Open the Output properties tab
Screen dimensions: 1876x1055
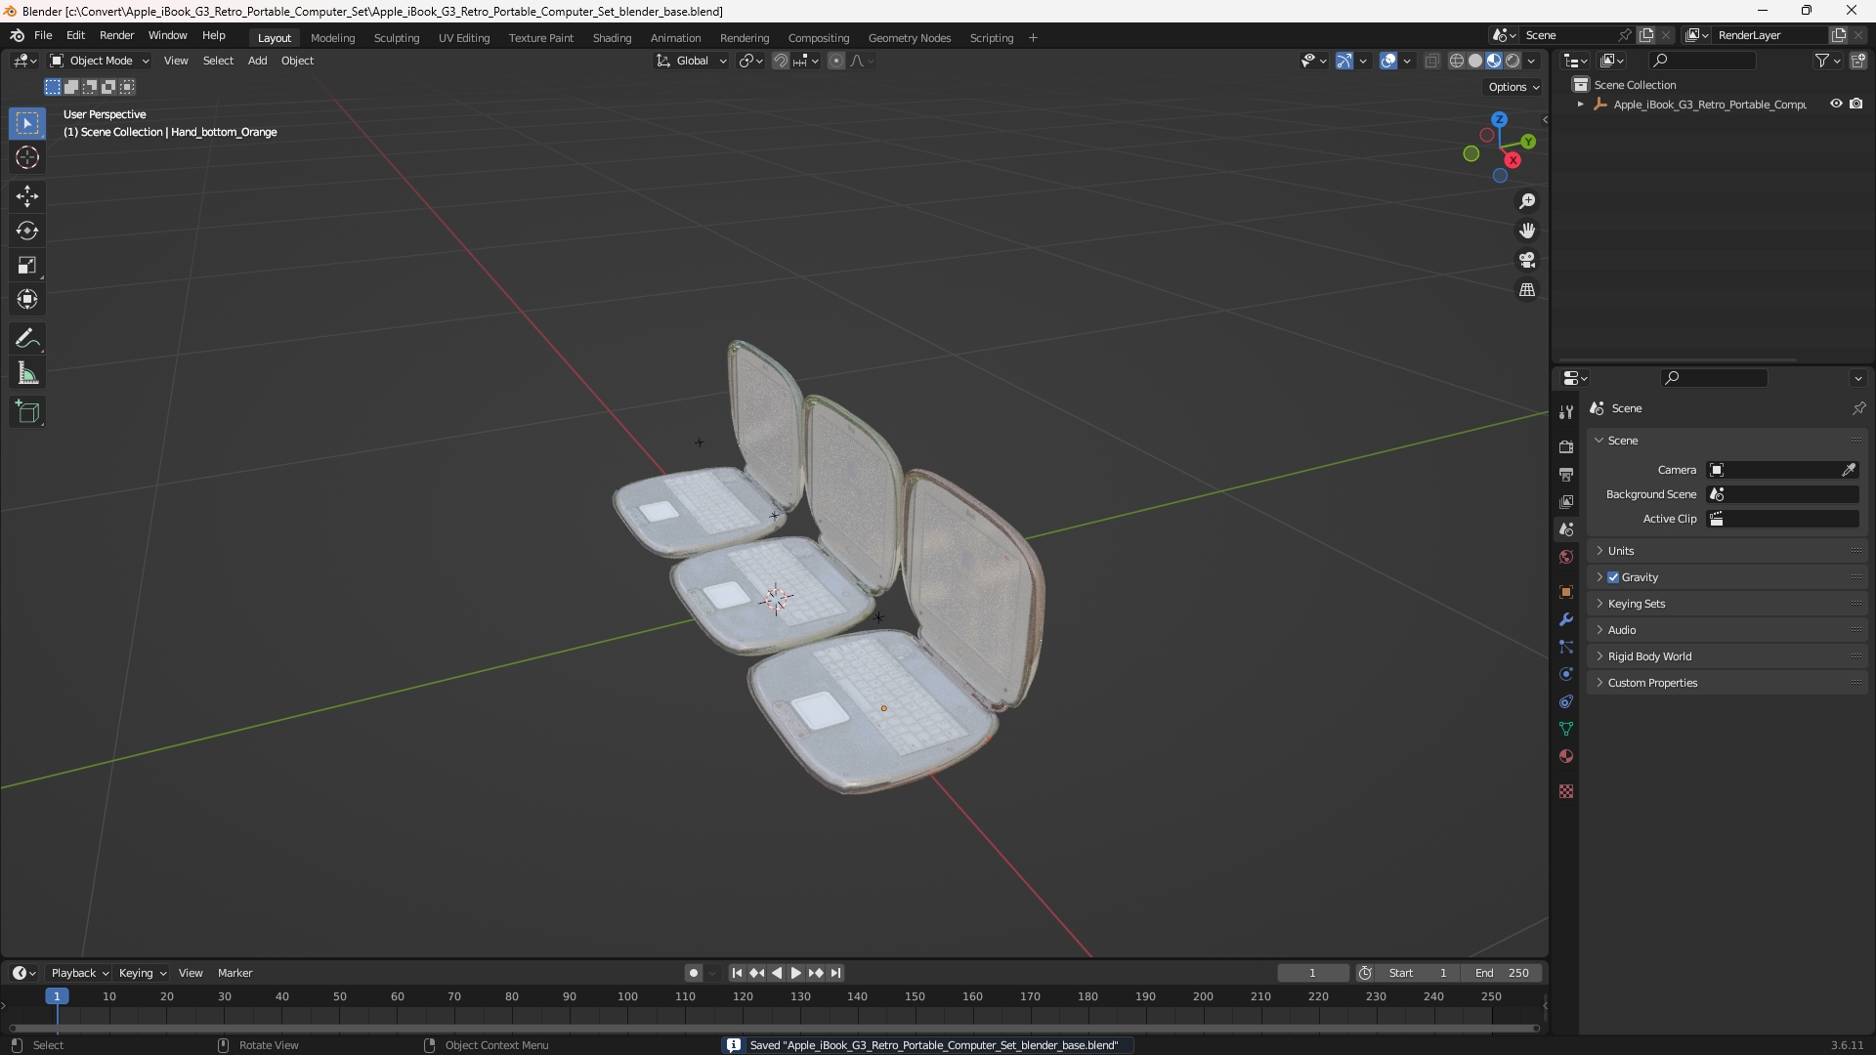(1566, 474)
